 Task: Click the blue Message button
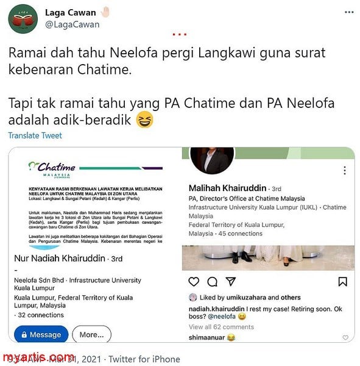pos(41,334)
